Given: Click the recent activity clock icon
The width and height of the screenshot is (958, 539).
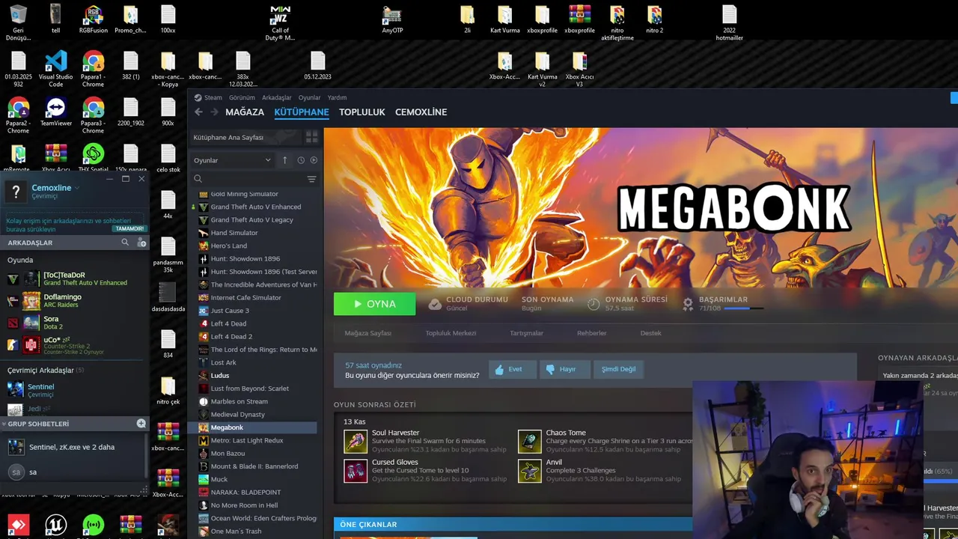Looking at the screenshot, I should tap(301, 160).
